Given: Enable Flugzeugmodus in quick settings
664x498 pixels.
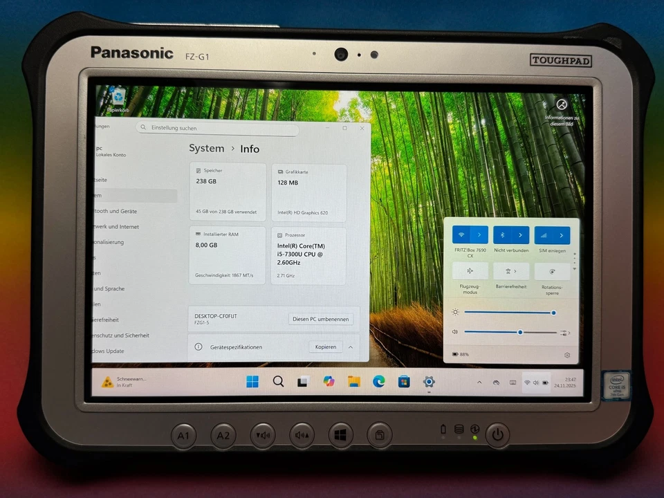Looking at the screenshot, I should point(470,271).
